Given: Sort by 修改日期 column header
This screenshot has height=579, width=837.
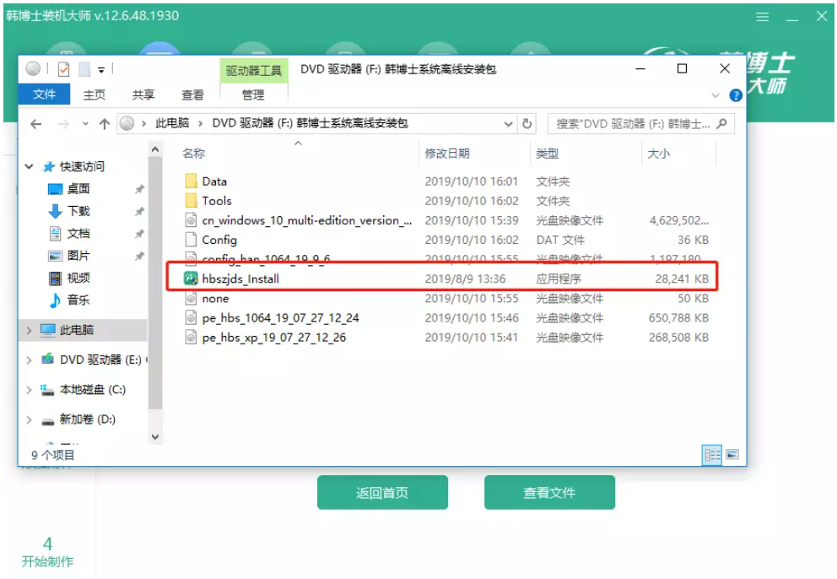Looking at the screenshot, I should [x=447, y=154].
